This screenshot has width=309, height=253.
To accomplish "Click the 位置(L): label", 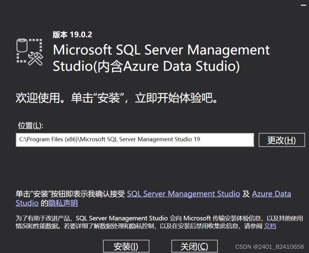I will [31, 126].
